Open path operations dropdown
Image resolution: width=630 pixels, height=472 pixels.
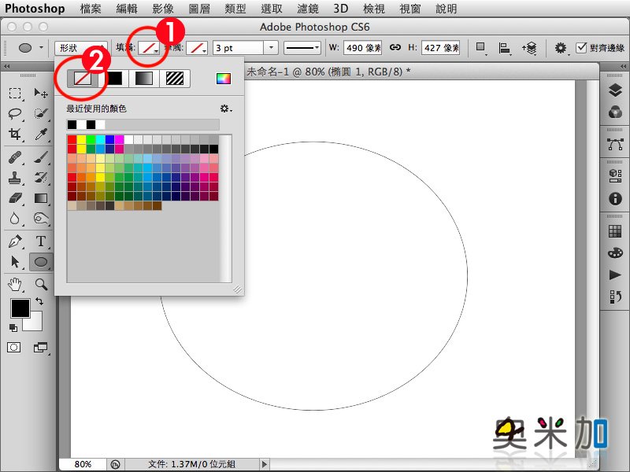pos(480,48)
